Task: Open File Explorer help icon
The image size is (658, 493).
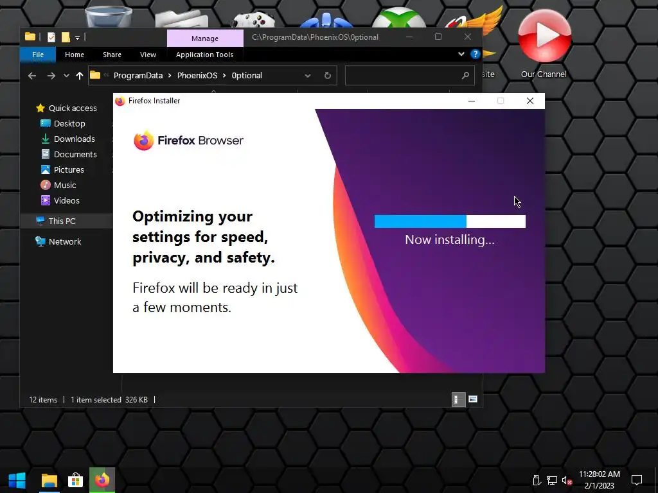Action: click(x=475, y=54)
